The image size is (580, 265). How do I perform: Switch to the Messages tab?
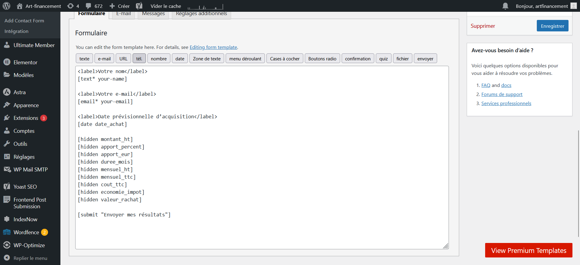tap(153, 14)
